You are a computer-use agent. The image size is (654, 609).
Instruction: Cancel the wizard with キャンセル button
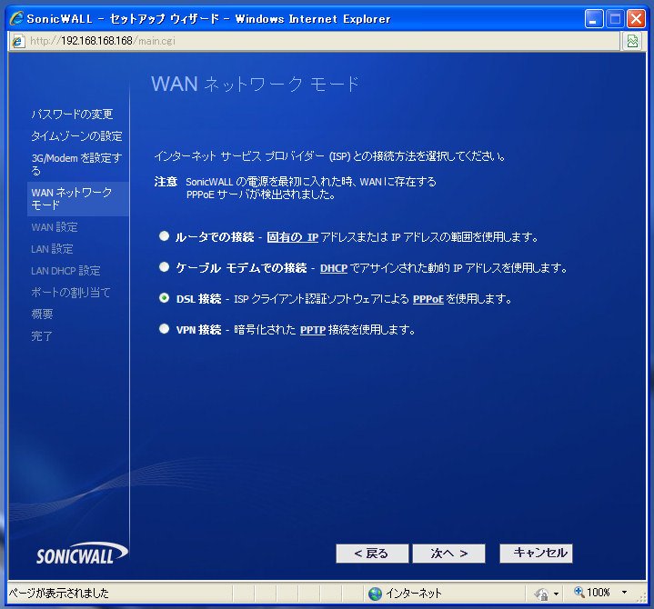pos(536,554)
